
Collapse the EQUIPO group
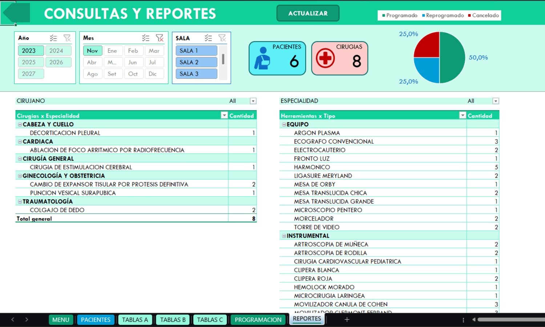(284, 124)
